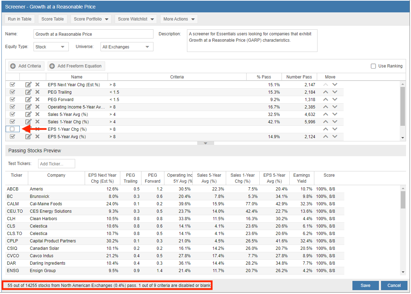The width and height of the screenshot is (411, 294).
Task: Expand the Score Watchlist menu
Action: (136, 19)
